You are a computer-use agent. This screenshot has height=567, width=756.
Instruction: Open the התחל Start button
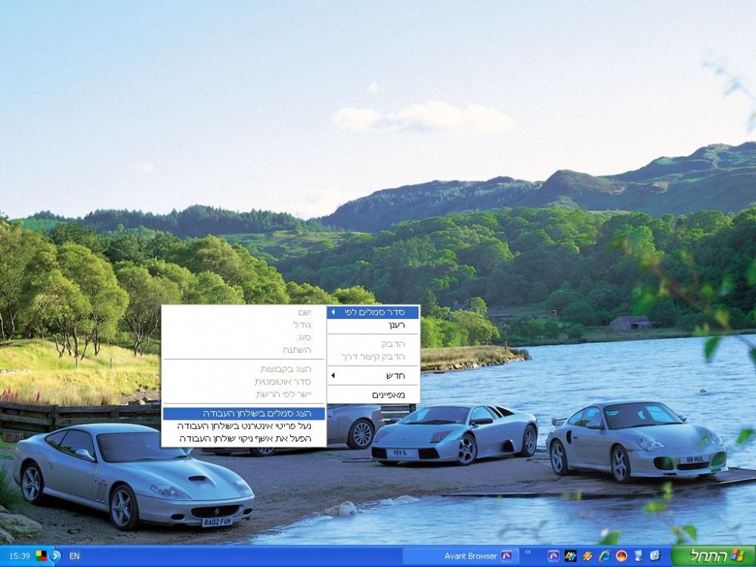(x=714, y=556)
